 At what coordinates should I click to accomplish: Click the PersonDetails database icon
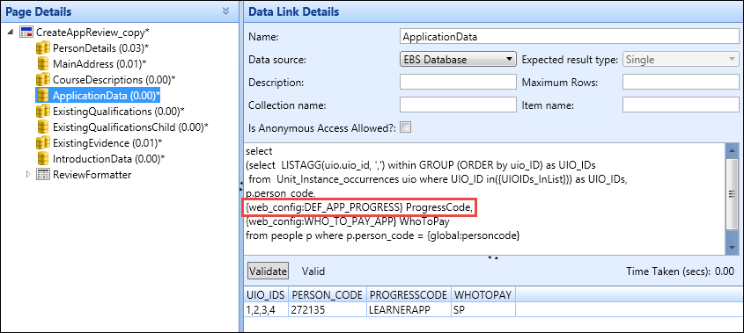coord(43,47)
